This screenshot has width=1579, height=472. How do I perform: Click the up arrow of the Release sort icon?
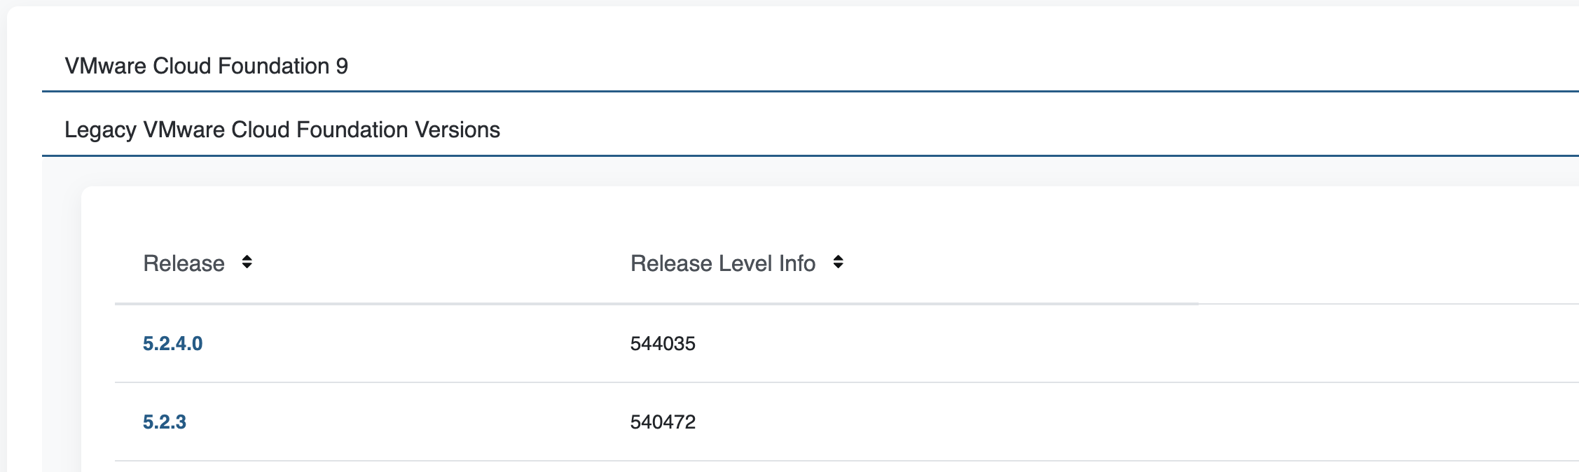tap(247, 258)
